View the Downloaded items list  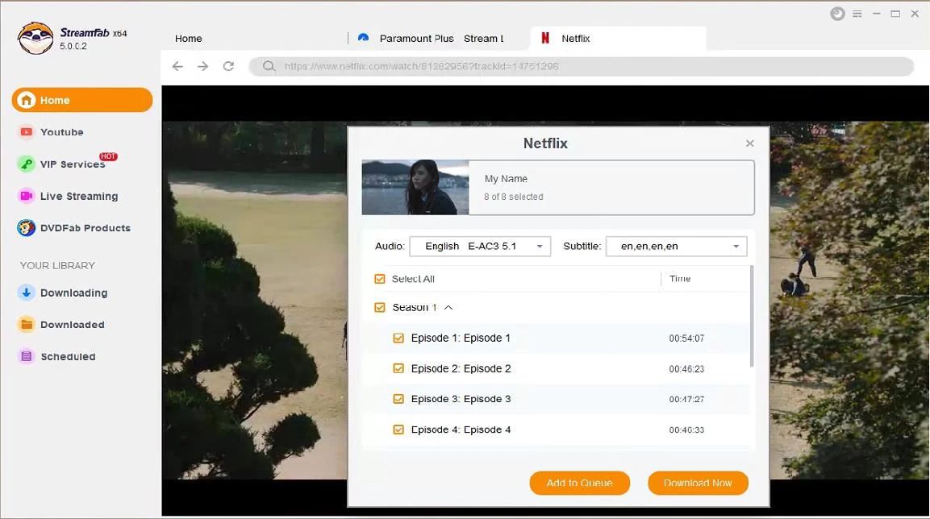[x=72, y=324]
